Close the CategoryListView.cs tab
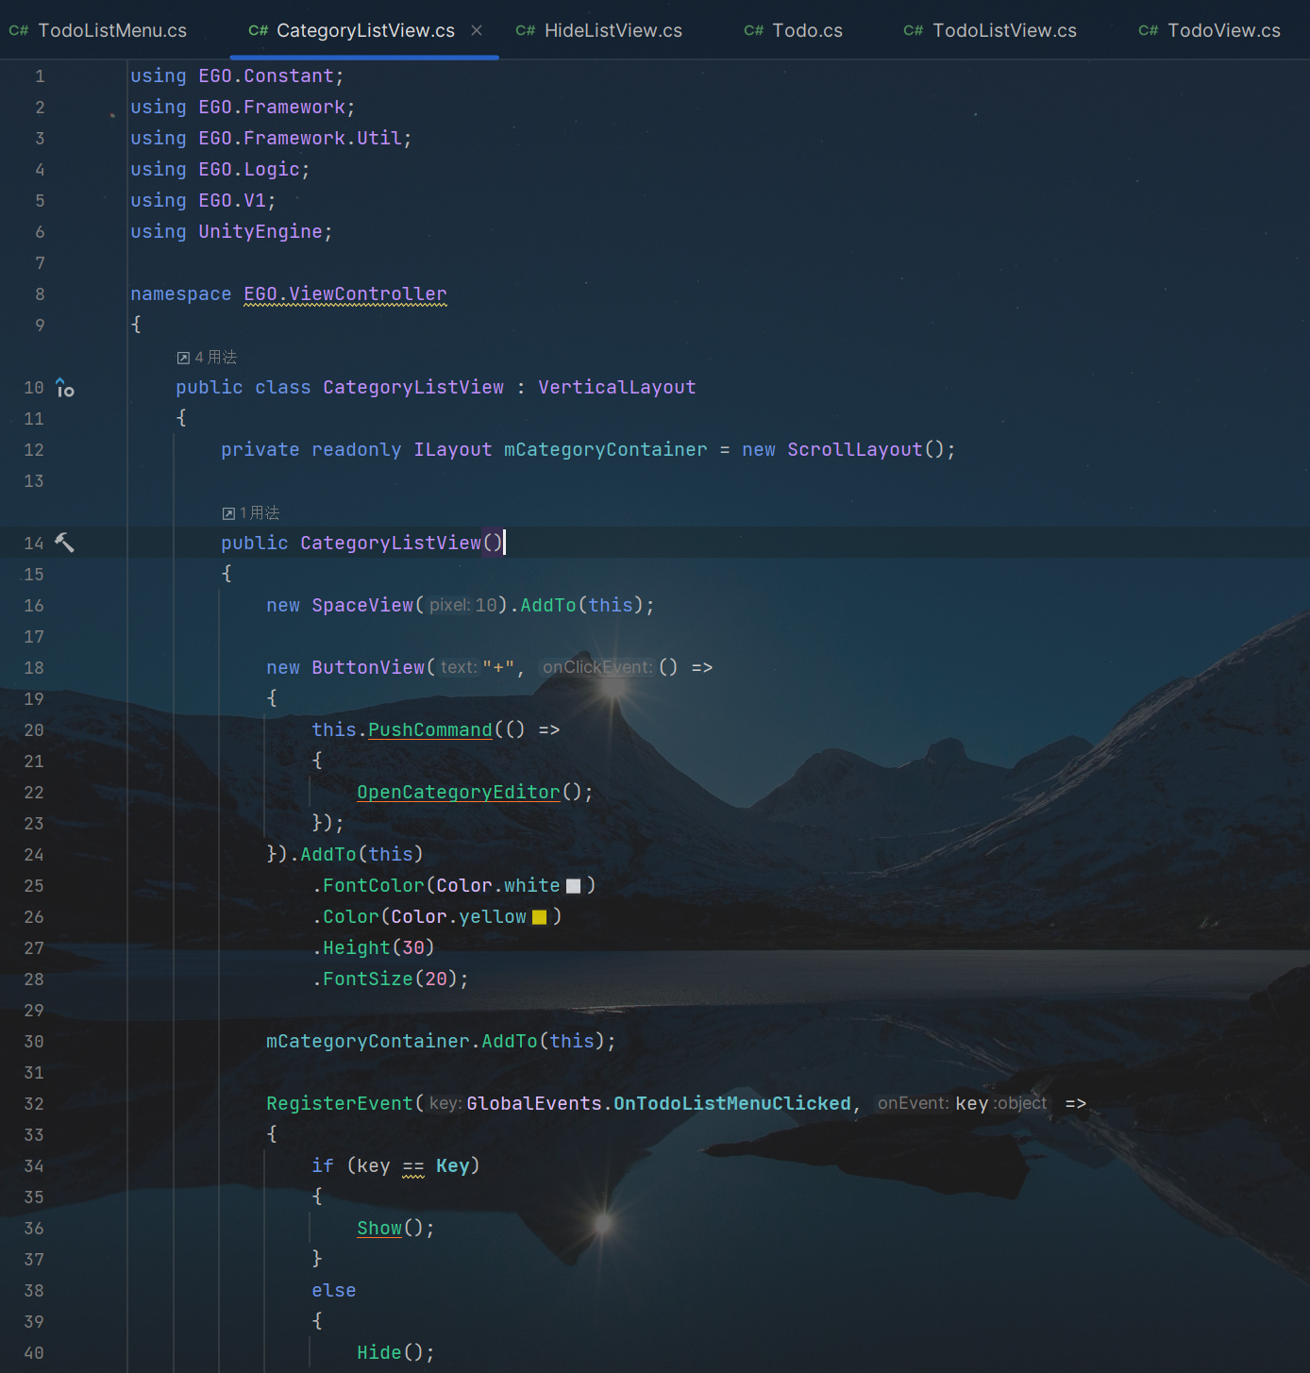The height and width of the screenshot is (1373, 1310). point(477,30)
